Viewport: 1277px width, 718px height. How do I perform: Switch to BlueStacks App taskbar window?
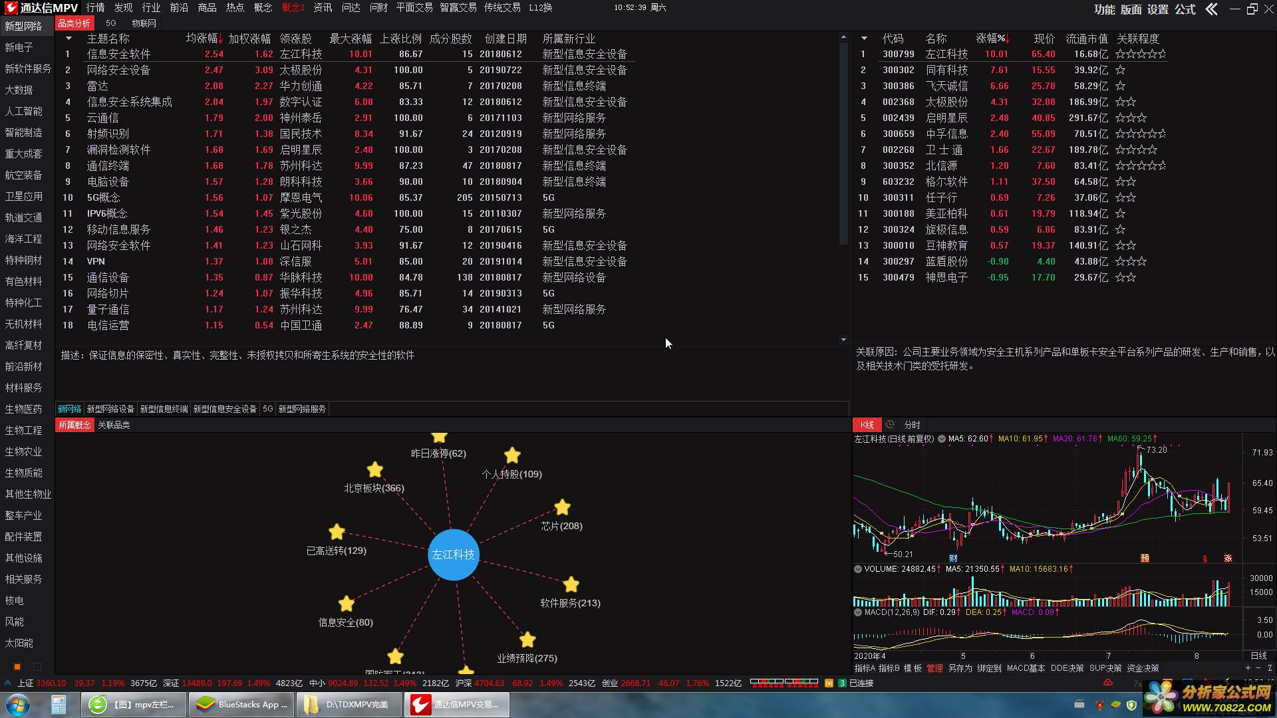tap(240, 704)
